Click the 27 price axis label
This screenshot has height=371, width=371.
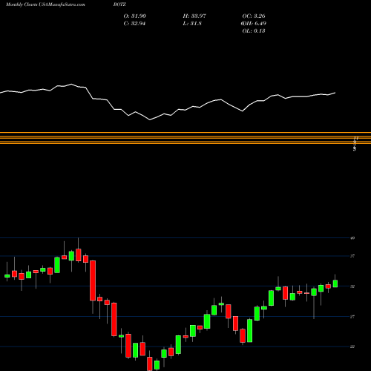(x=352, y=317)
